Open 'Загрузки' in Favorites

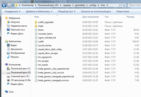(x=15, y=22)
